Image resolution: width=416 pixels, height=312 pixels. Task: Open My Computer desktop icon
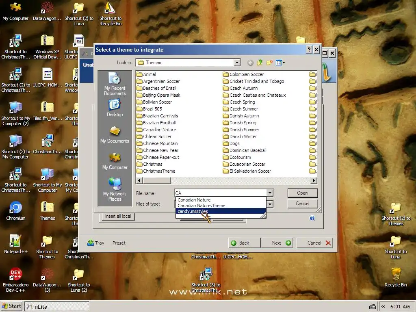coord(15,11)
